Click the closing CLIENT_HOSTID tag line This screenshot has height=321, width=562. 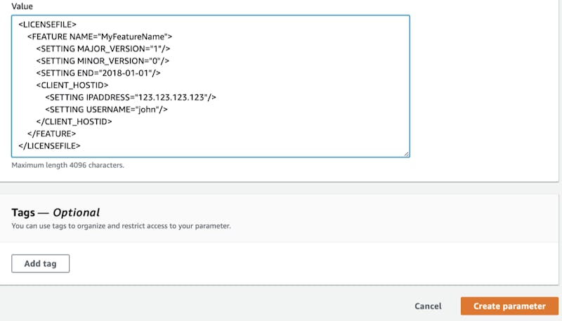pyautogui.click(x=74, y=121)
